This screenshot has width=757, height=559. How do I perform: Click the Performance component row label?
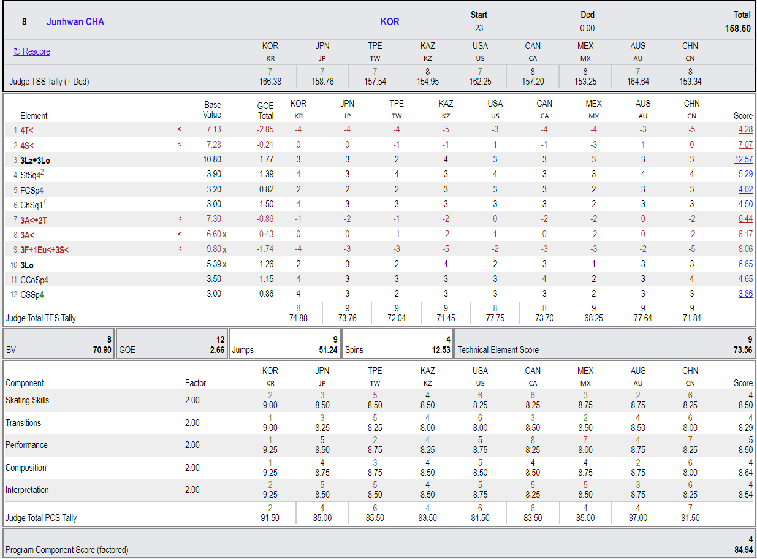[x=26, y=445]
